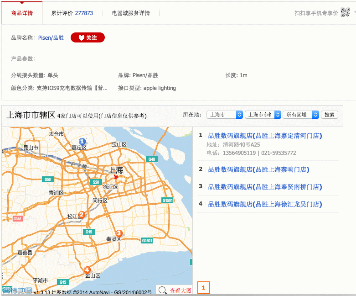Open the 电器城服务详情 tab
This screenshot has height=296, width=356.
pos(131,13)
